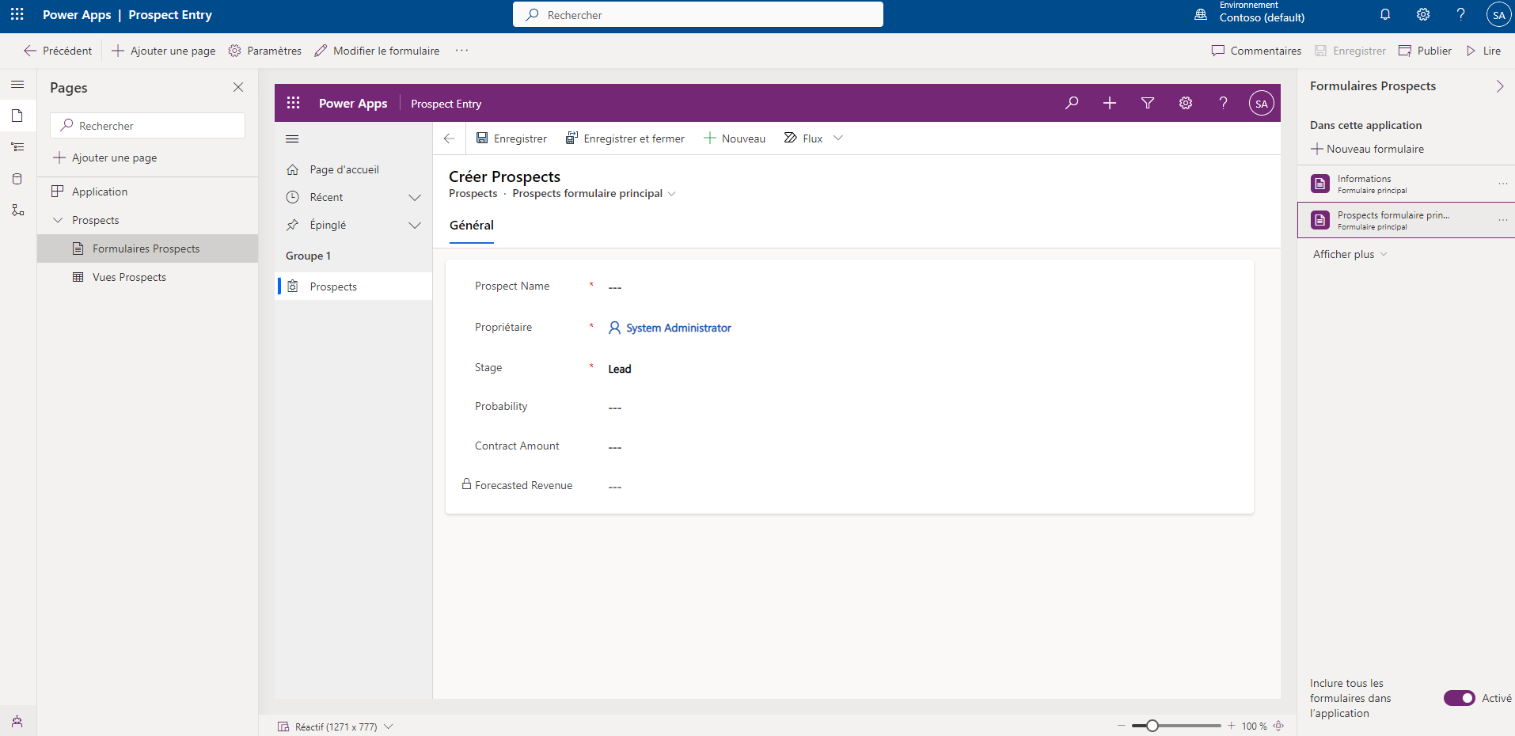Screen dimensions: 1515x736
Task: Open the Data icon in the left rail
Action: (x=17, y=179)
